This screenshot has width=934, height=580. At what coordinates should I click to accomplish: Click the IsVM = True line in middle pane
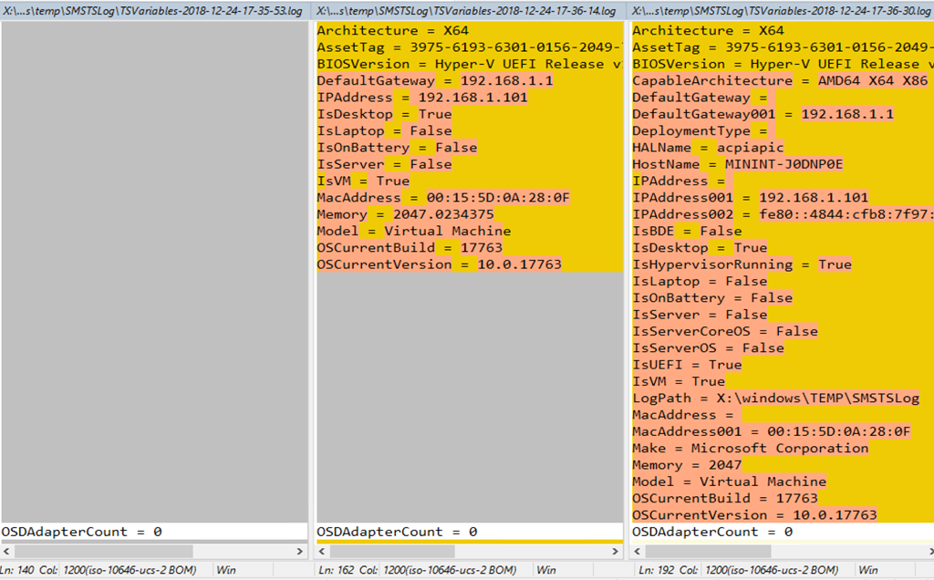point(363,181)
